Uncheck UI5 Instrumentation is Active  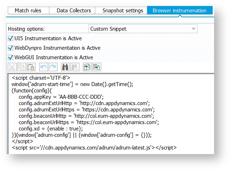[x=11, y=38]
